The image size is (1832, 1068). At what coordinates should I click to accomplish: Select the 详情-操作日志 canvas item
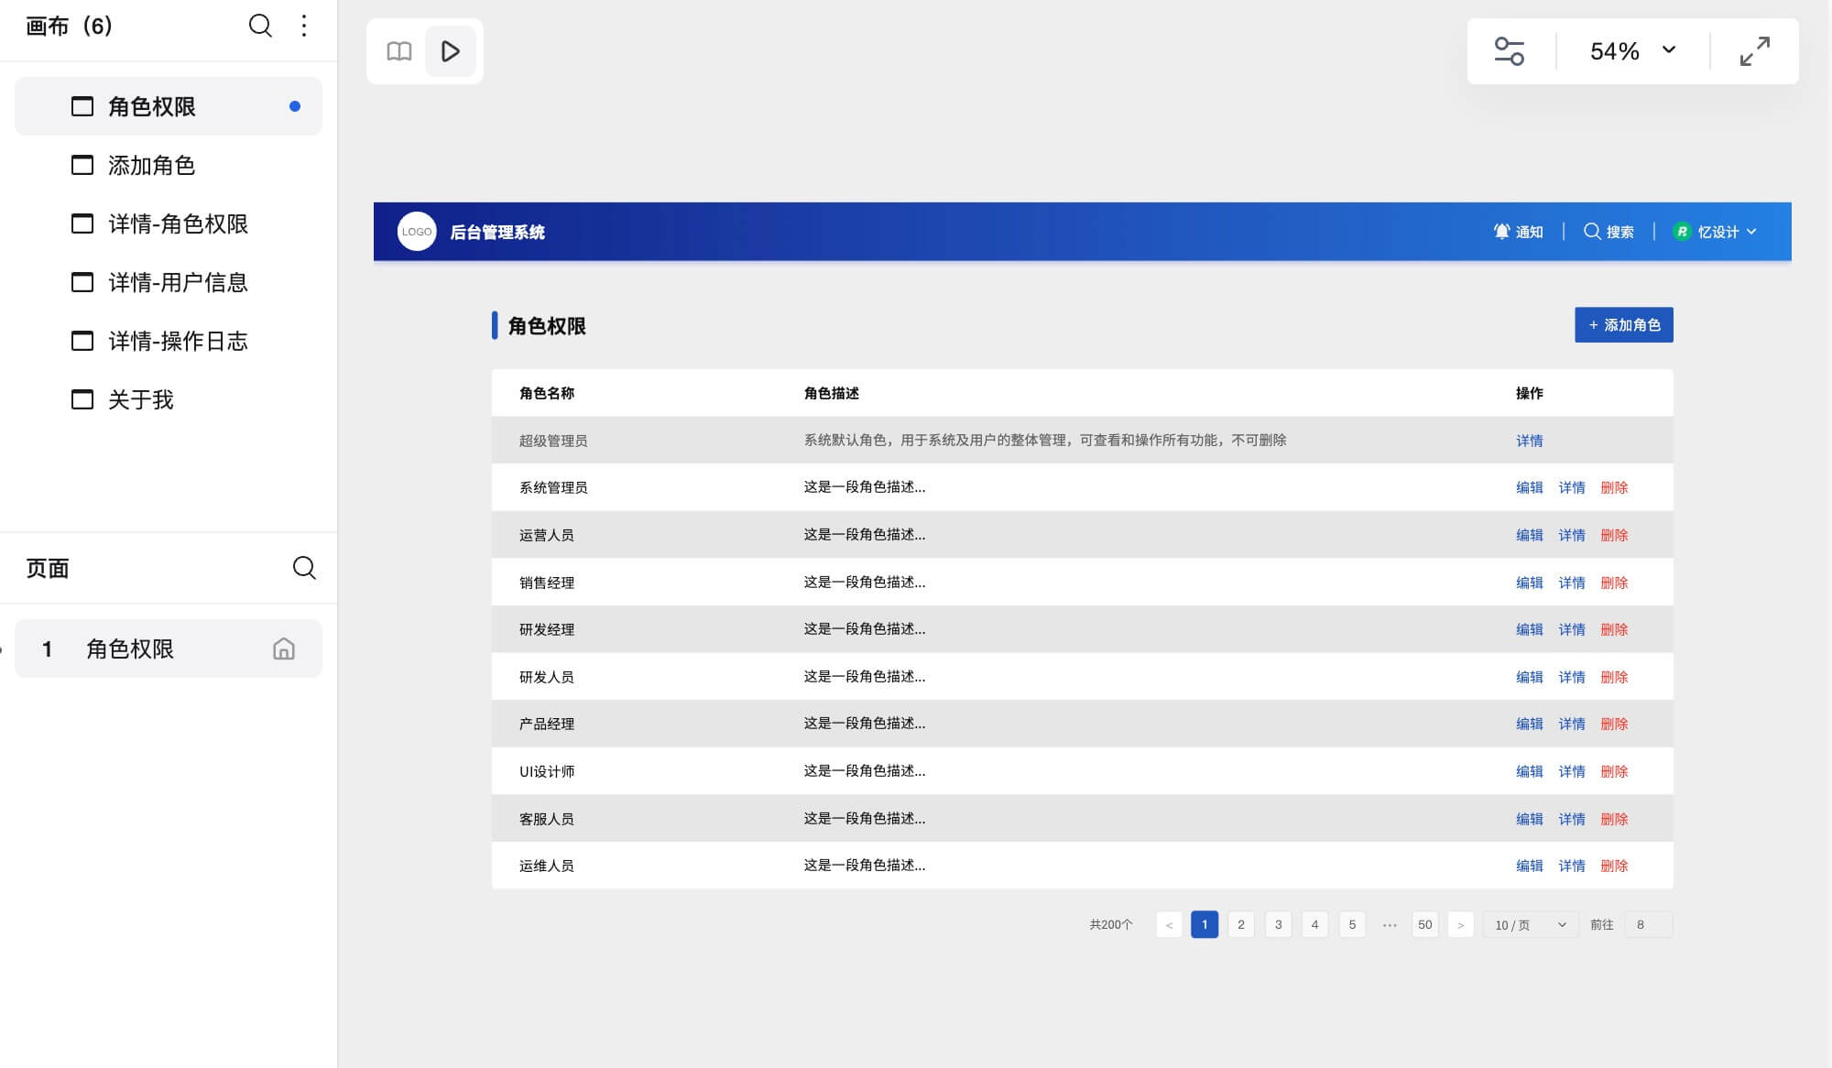[x=178, y=341]
